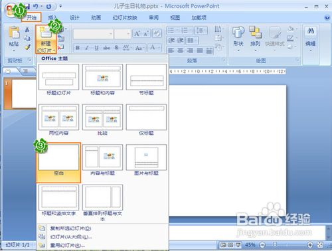
Task: Open the character spacing (AV) dropdown
Action: (x=127, y=47)
